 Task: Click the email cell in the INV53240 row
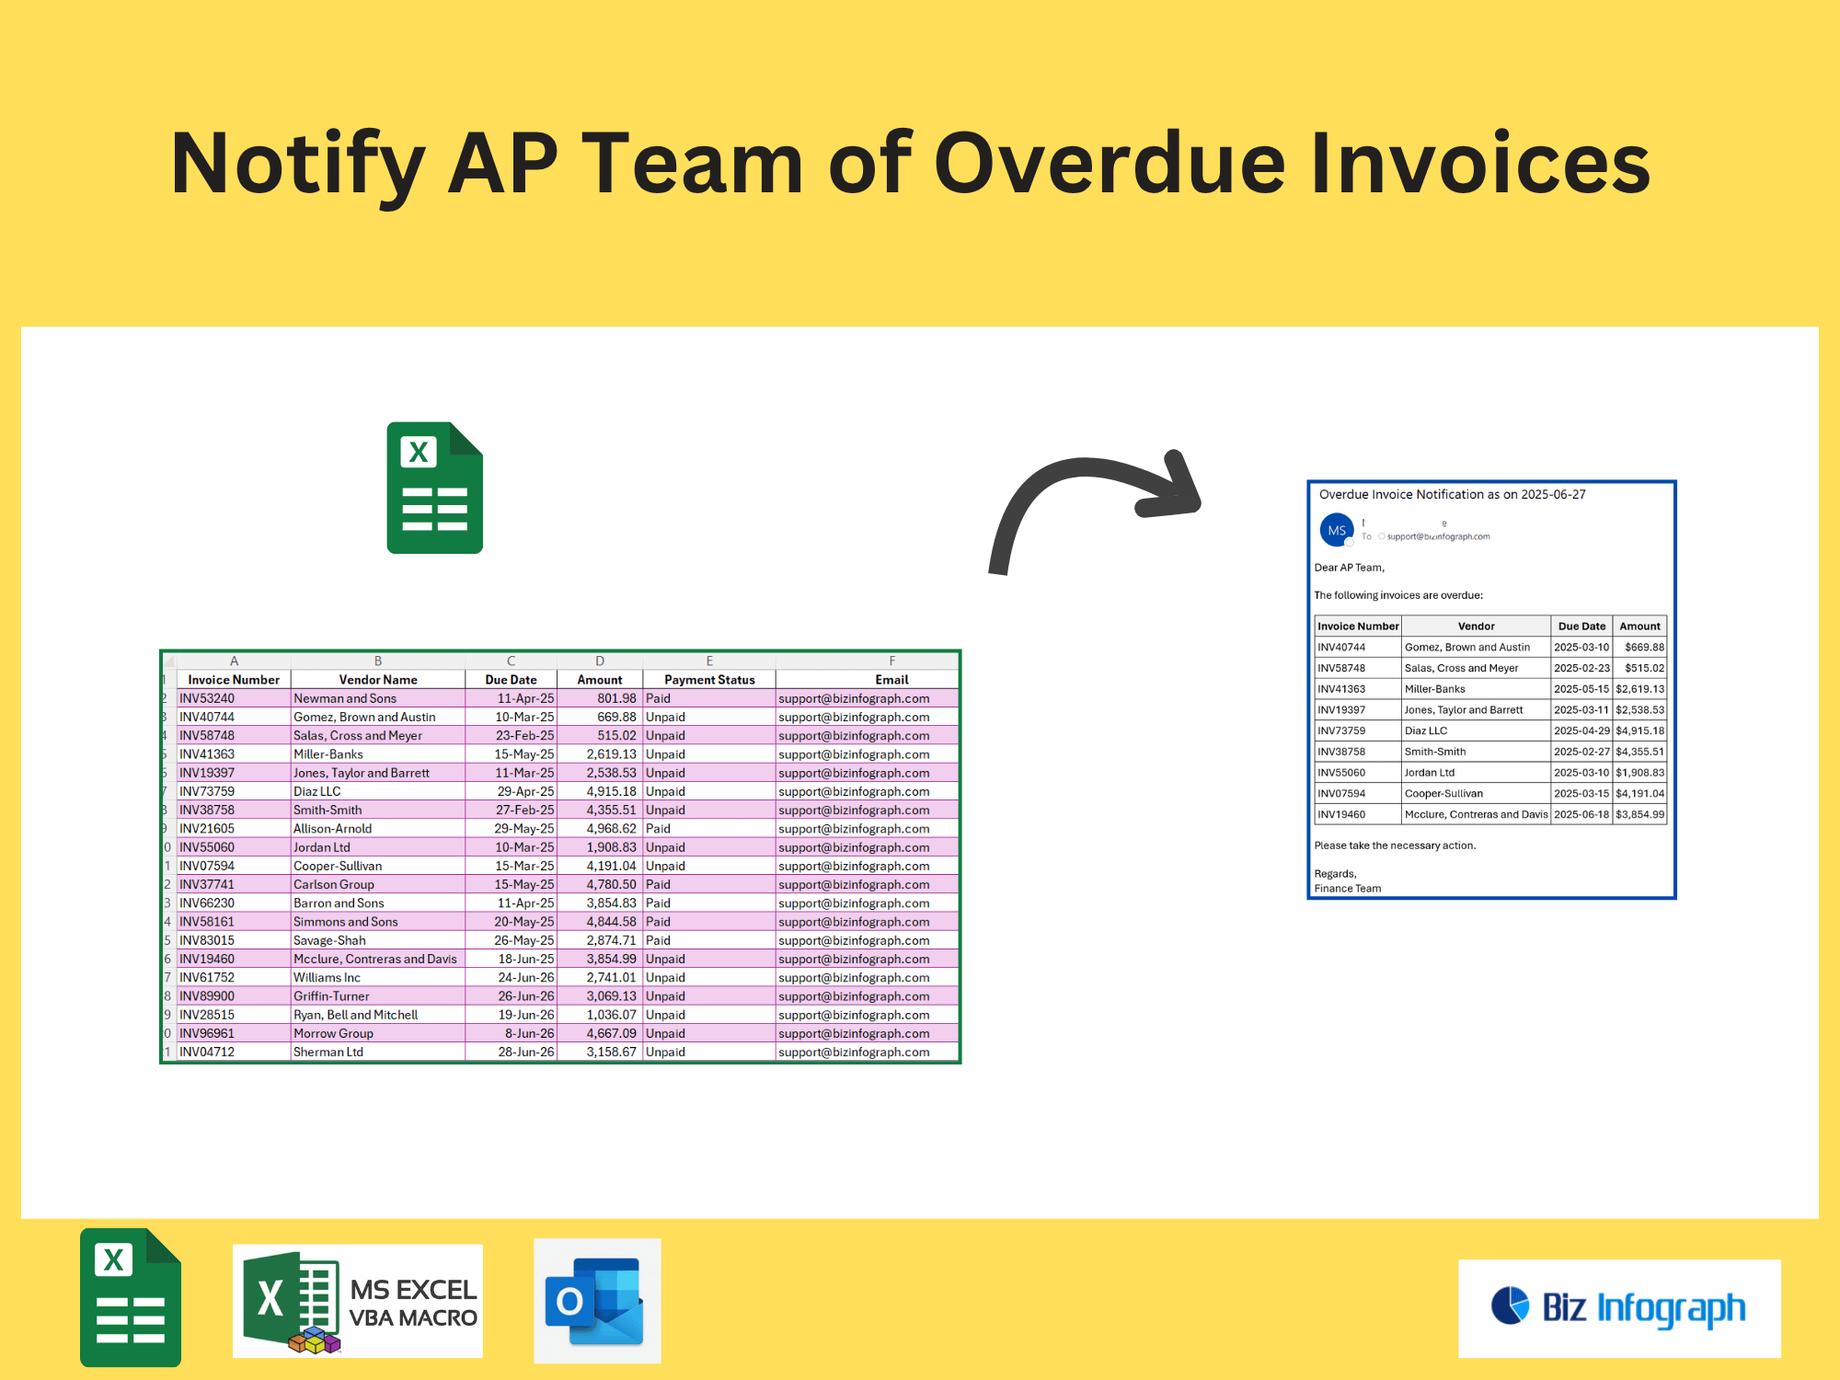(x=867, y=698)
